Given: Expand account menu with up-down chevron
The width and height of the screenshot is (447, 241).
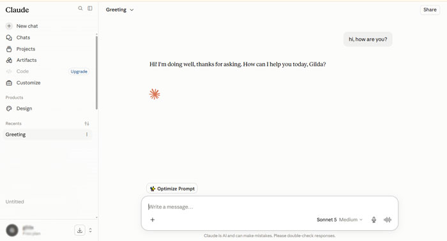Looking at the screenshot, I should point(91,230).
